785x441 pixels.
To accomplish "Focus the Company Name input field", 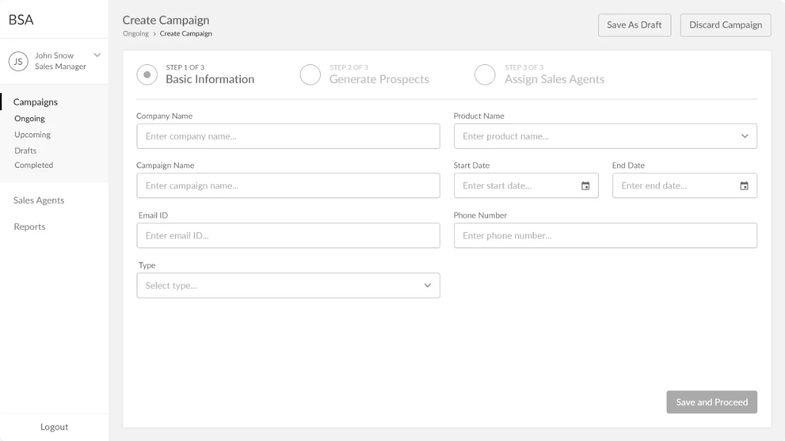I will tap(288, 136).
